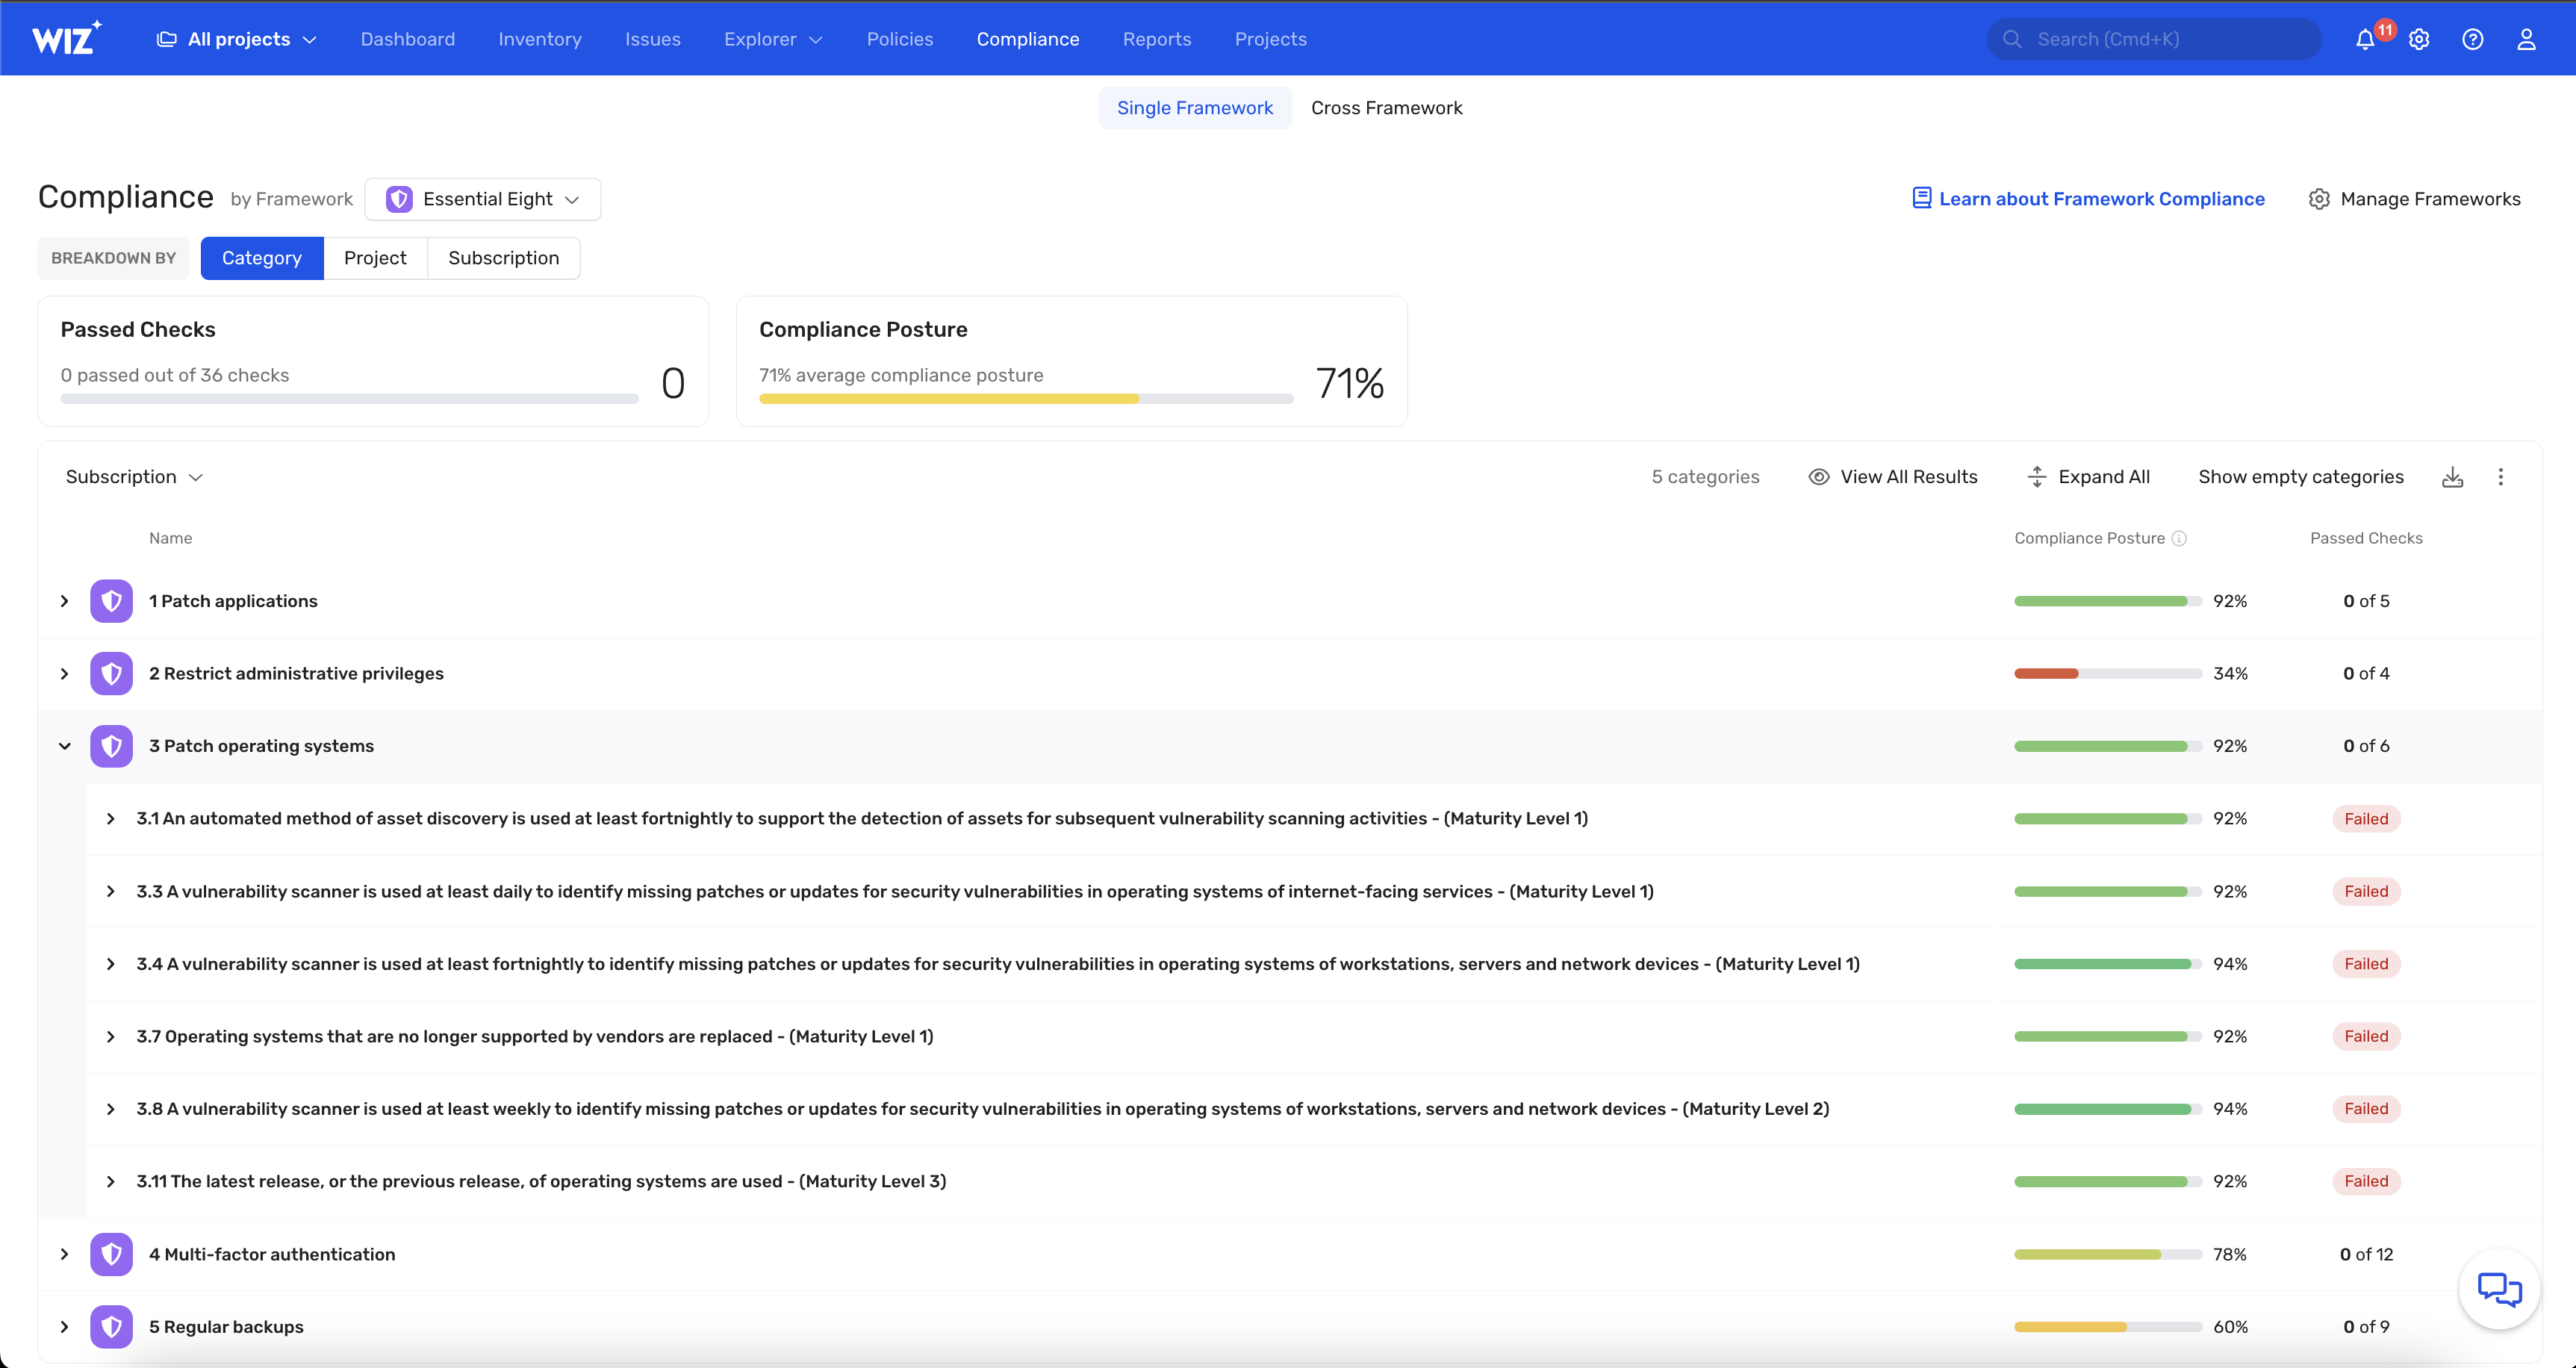Screen dimensions: 2576x1368
Task: Expand the 5 Regular backups row
Action: 65,1327
